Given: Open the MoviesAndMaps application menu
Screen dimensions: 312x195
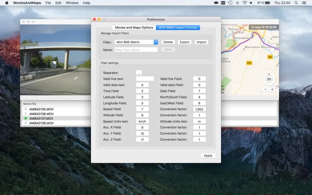Looking at the screenshot, I should [x=27, y=3].
